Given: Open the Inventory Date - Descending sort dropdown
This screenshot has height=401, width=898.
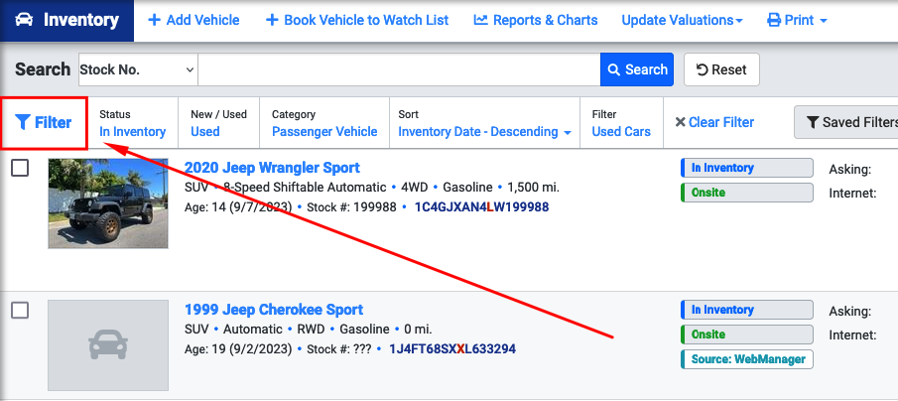Looking at the screenshot, I should [x=484, y=132].
